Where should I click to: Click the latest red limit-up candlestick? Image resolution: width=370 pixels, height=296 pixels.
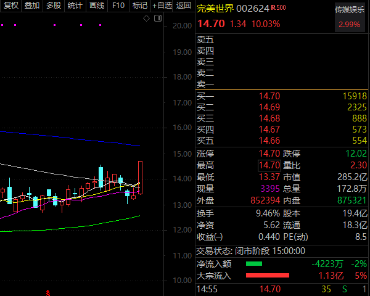coord(140,178)
